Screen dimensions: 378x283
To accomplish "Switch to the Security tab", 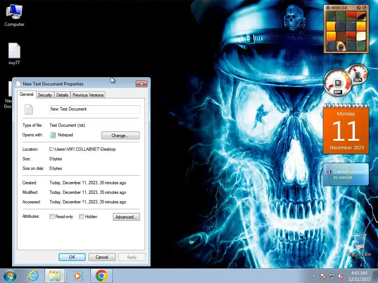I will tap(45, 95).
